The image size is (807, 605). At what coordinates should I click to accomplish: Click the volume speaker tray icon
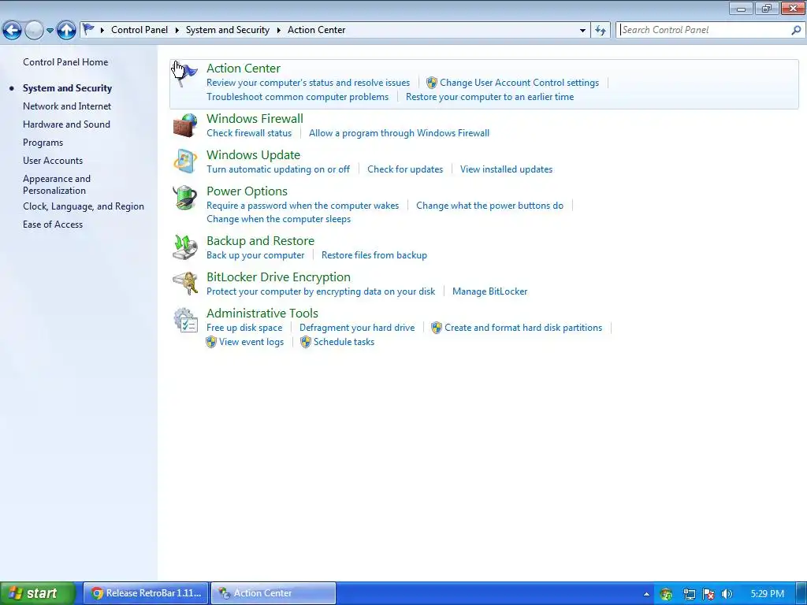727,594
